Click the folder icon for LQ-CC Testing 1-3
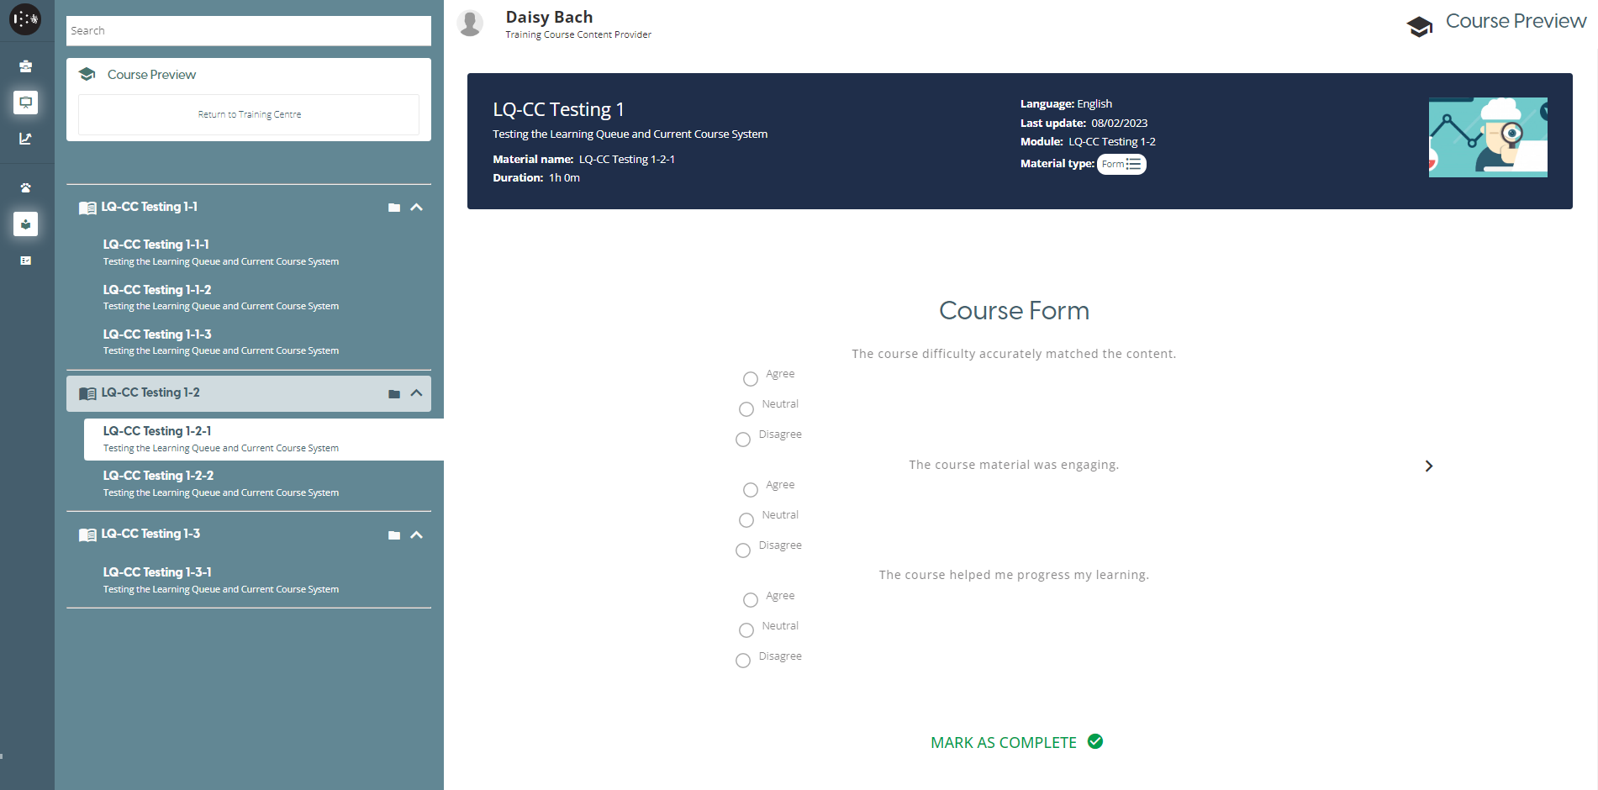The image size is (1598, 790). pyautogui.click(x=394, y=535)
